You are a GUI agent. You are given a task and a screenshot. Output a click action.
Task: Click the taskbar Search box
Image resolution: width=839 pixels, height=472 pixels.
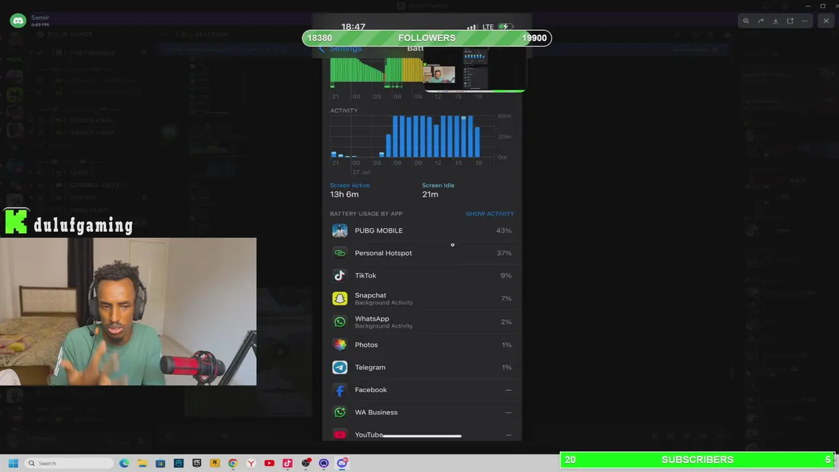[69, 463]
